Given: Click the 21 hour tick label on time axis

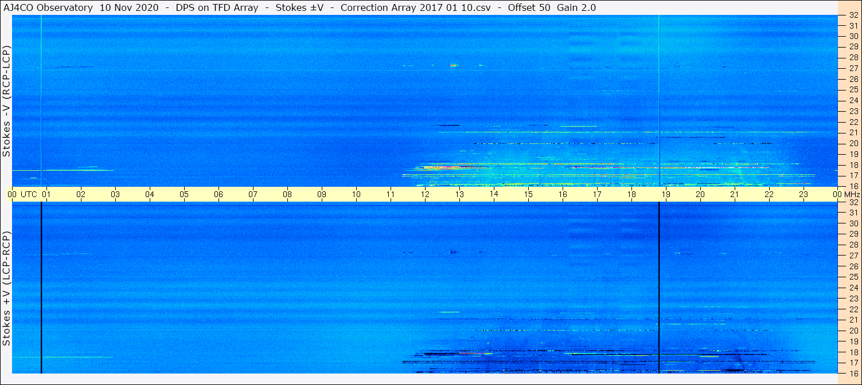Looking at the screenshot, I should click(735, 194).
